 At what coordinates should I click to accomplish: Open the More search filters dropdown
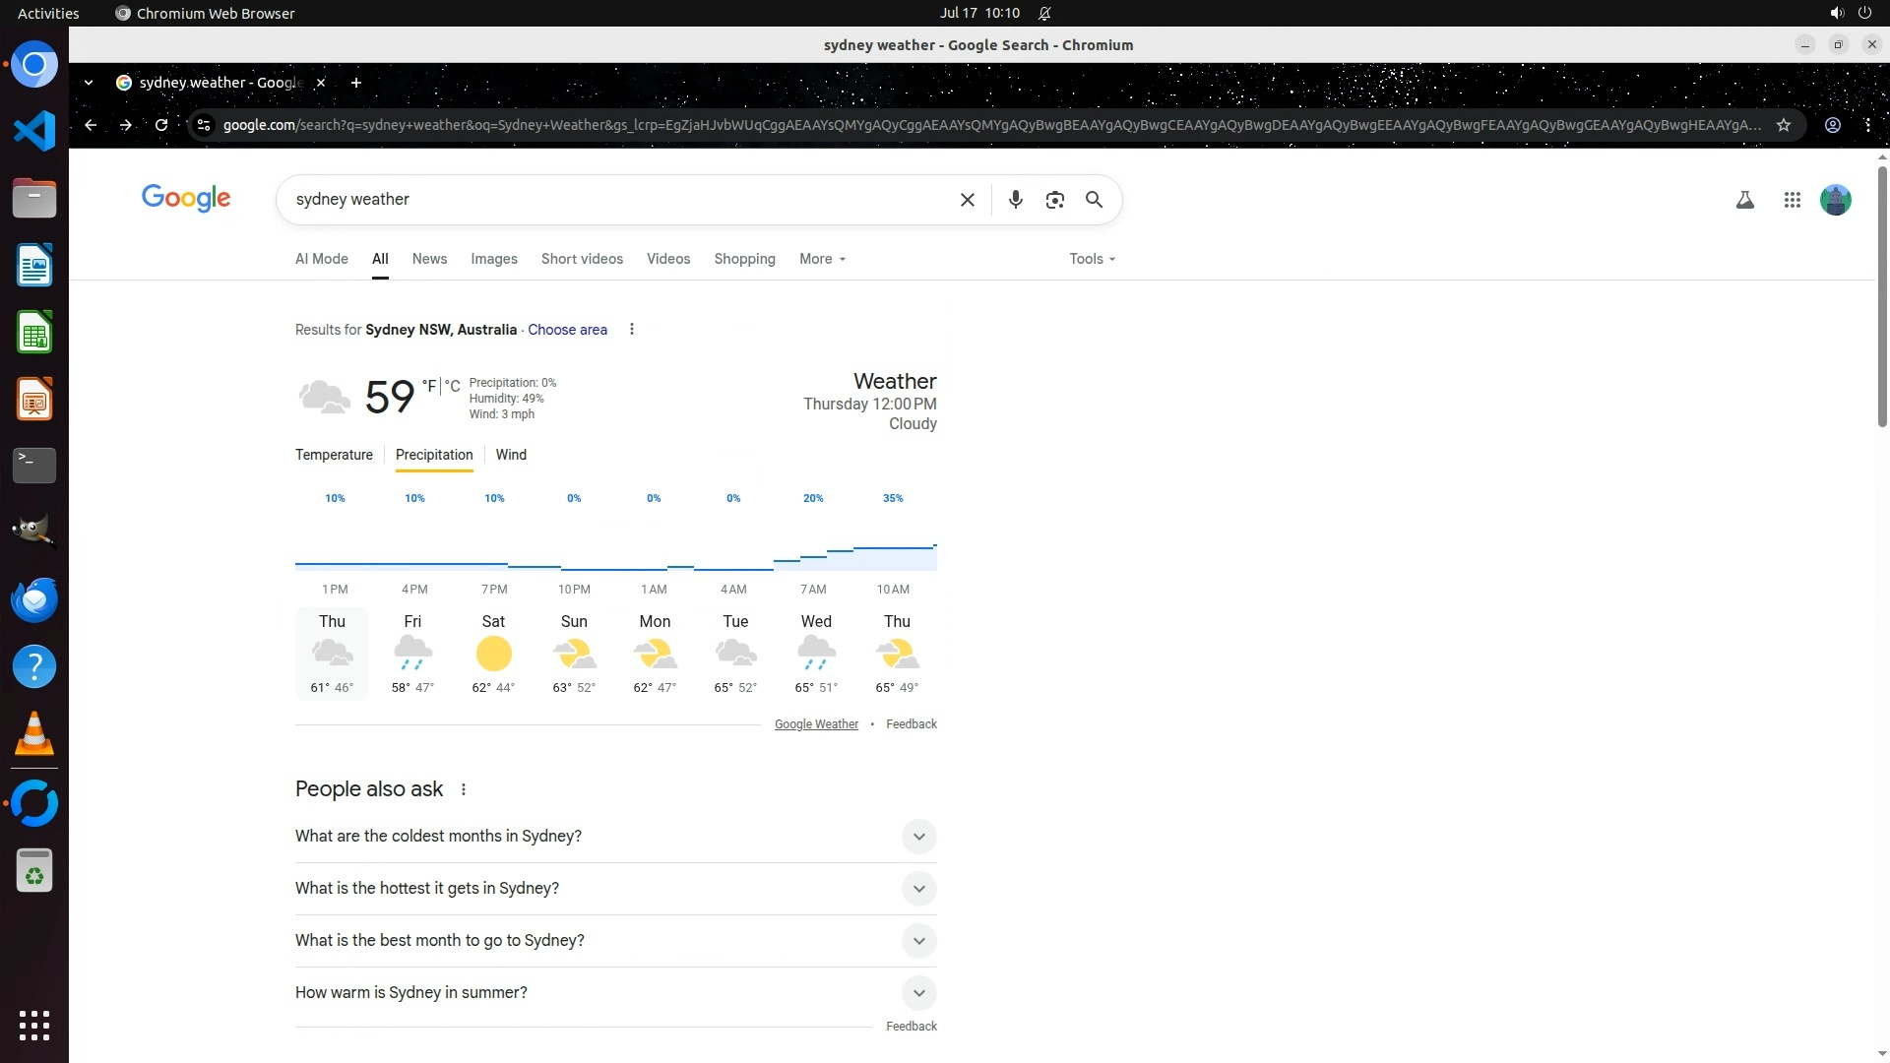point(822,259)
